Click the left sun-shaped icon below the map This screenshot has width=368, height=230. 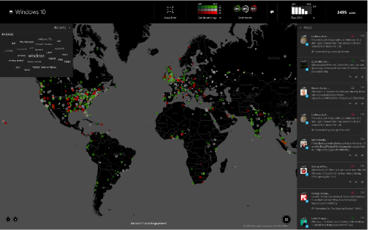pos(8,219)
